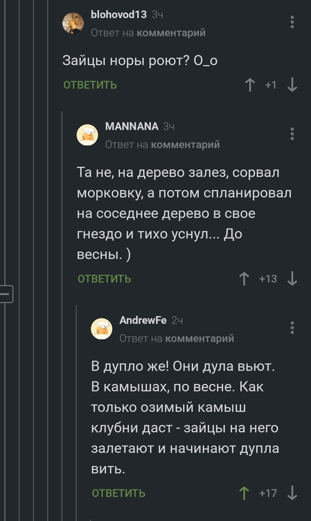Open blohovod13's profile avatar
The height and width of the screenshot is (521, 311).
coord(73,23)
